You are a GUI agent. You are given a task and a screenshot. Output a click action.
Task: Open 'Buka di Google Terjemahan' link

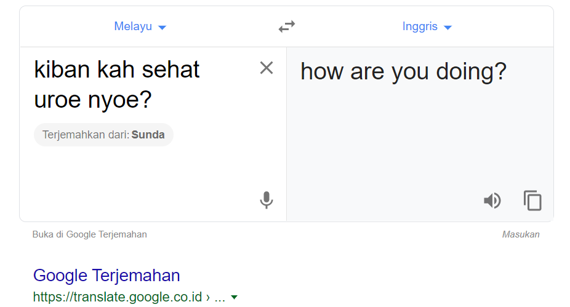pos(89,234)
